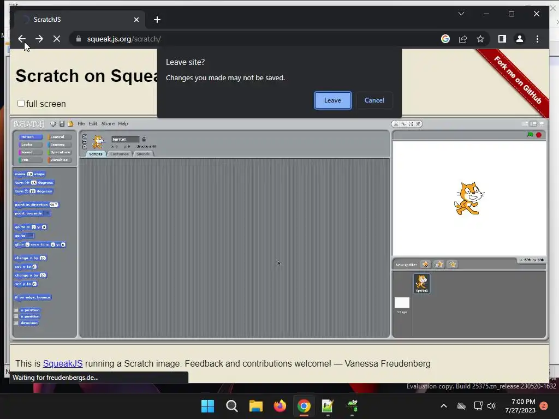The image size is (559, 419).
Task: Open the Scratch Edit menu
Action: [93, 124]
